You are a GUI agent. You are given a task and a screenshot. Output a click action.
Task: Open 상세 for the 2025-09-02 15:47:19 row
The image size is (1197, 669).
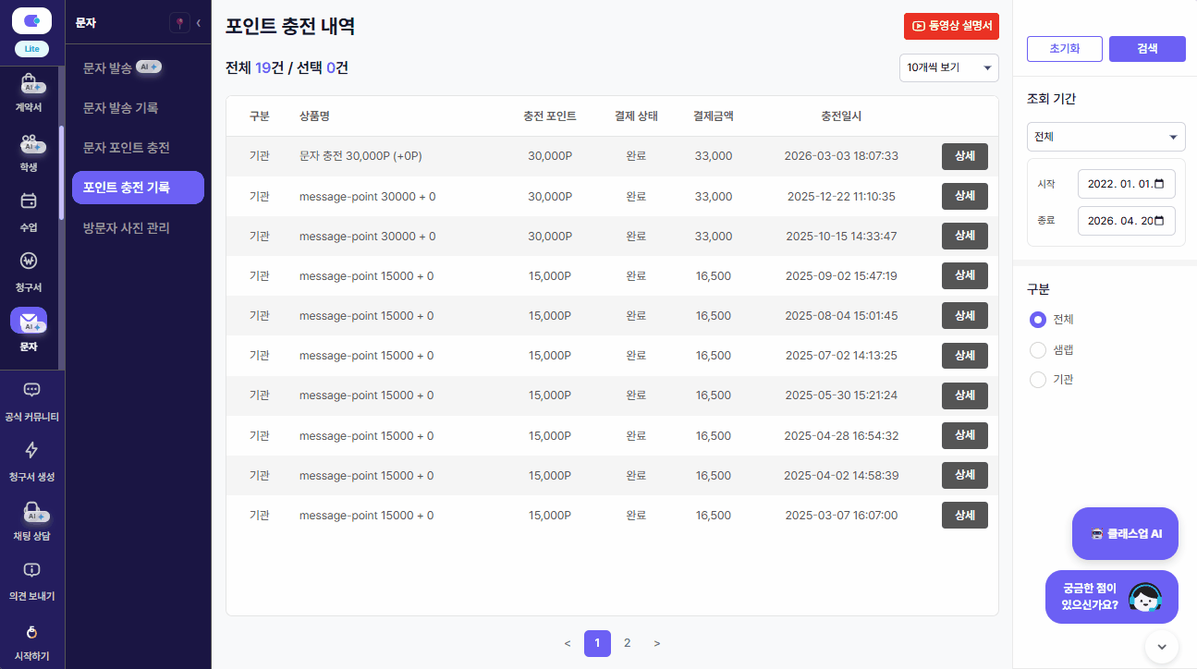coord(965,275)
